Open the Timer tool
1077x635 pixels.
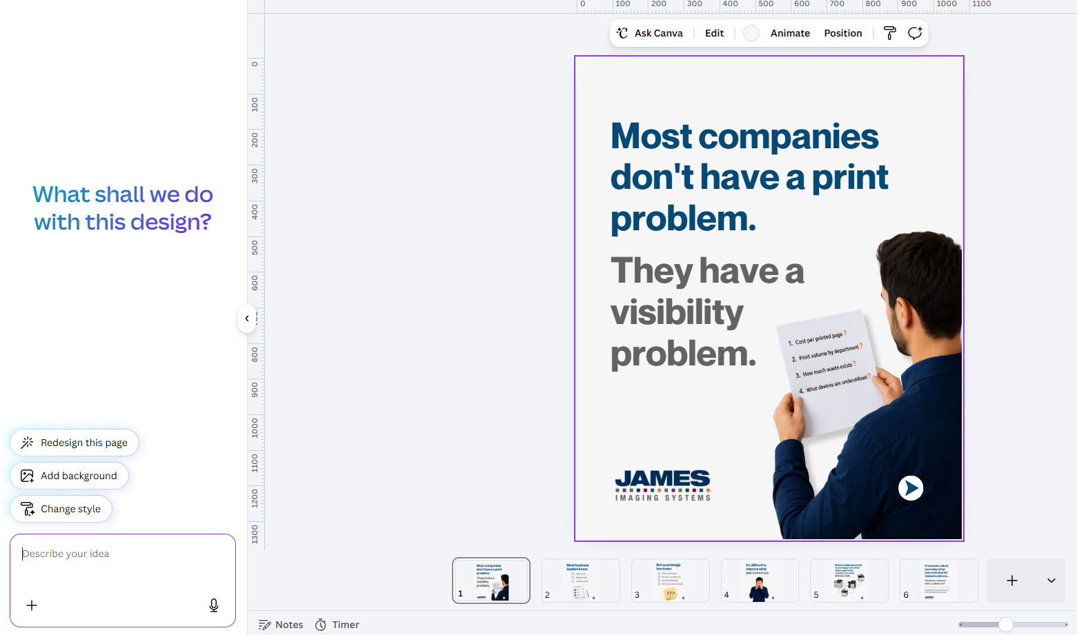click(337, 625)
